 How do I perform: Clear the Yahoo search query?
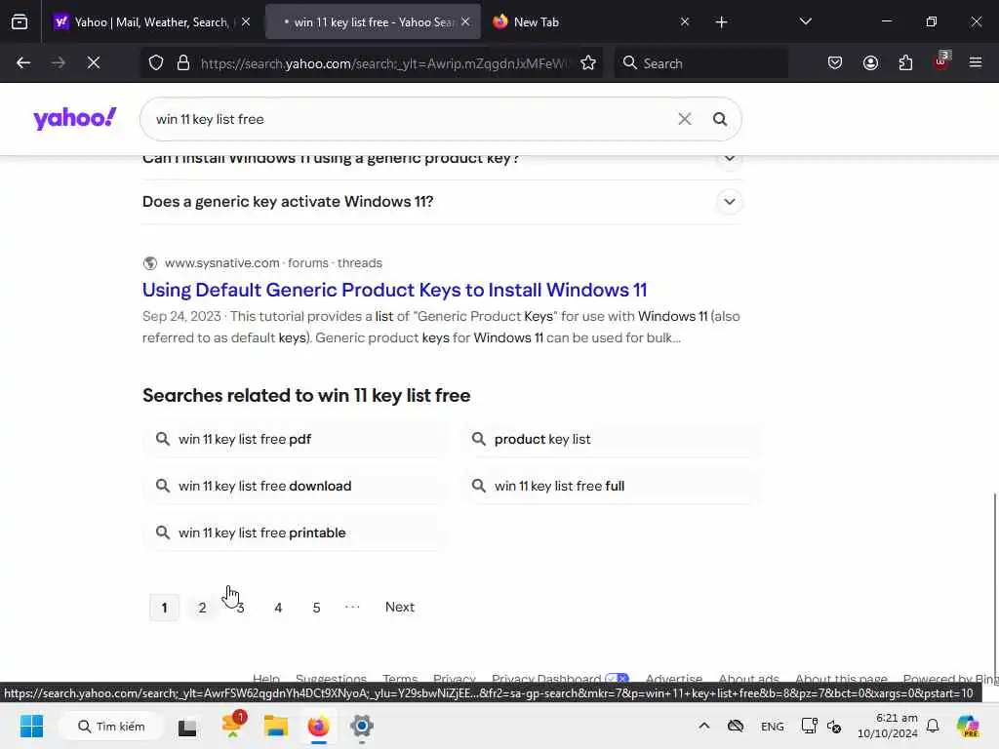click(x=684, y=119)
